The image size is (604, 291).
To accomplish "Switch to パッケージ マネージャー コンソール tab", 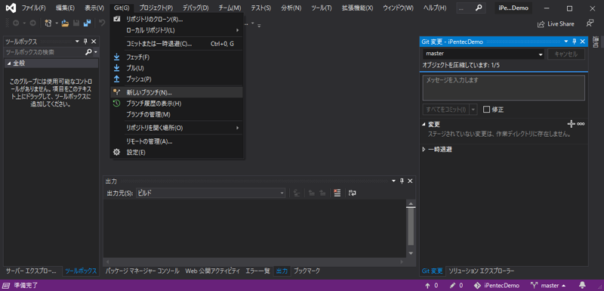I will 143,271.
